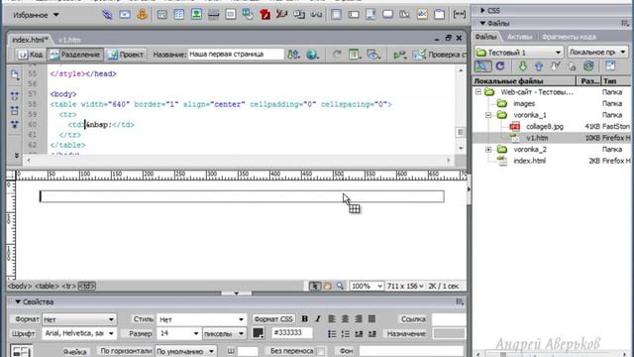
Task: Align text left in Properties
Action: 332,319
